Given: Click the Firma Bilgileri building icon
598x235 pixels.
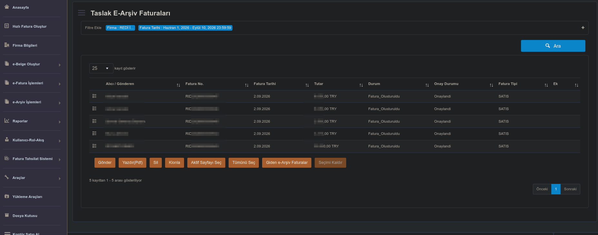Looking at the screenshot, I should pos(7,45).
